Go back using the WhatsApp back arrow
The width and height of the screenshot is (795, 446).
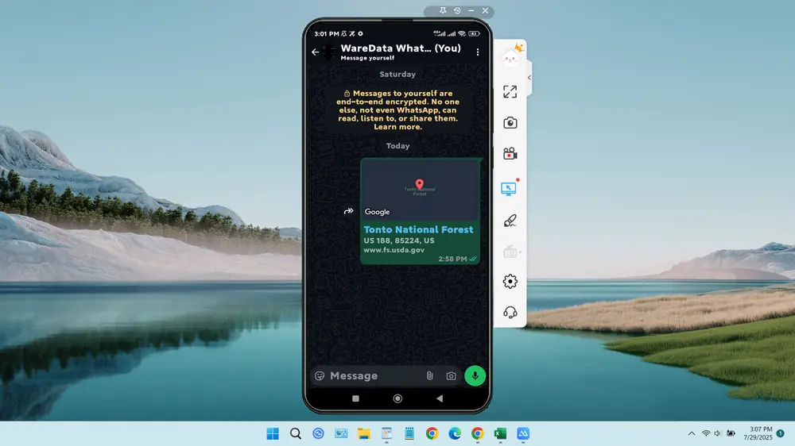pyautogui.click(x=316, y=52)
